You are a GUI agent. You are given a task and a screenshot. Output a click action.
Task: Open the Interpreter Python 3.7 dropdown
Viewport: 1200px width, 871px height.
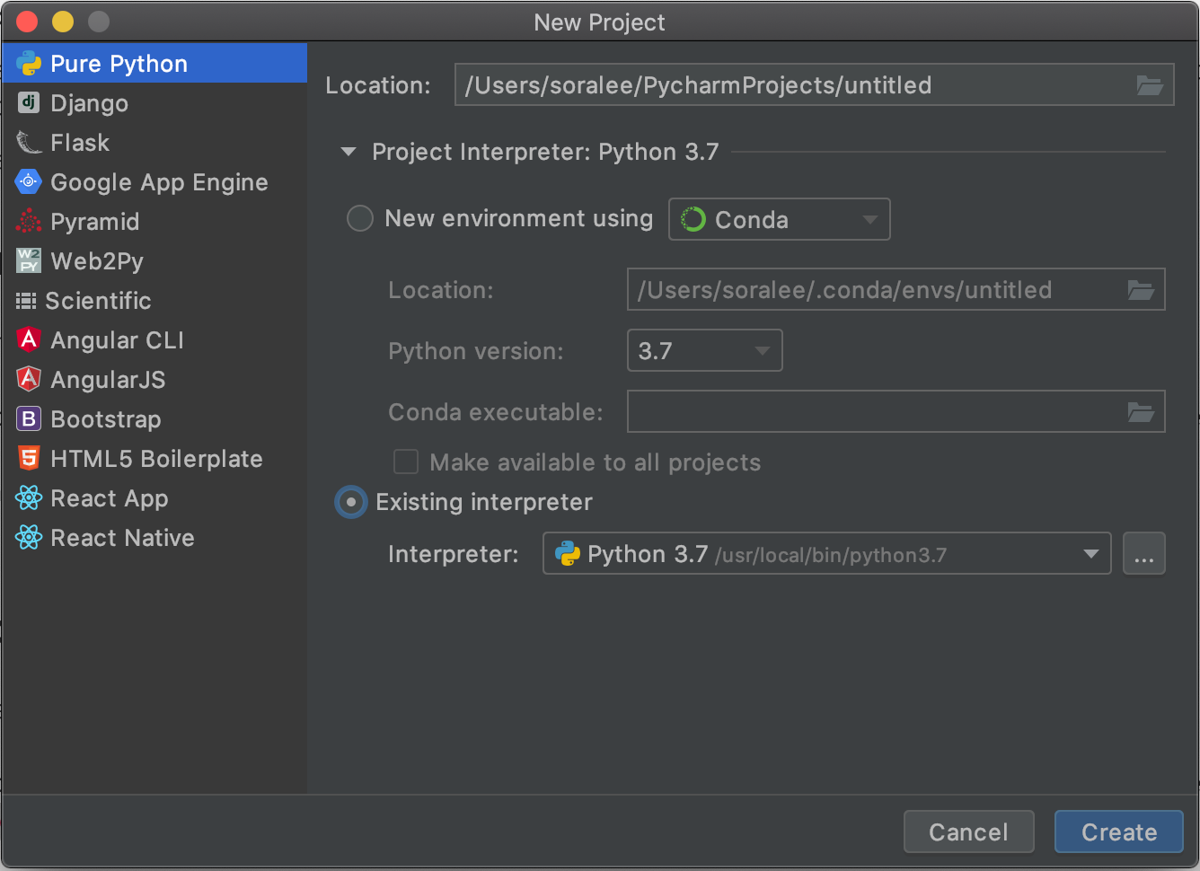click(x=827, y=553)
